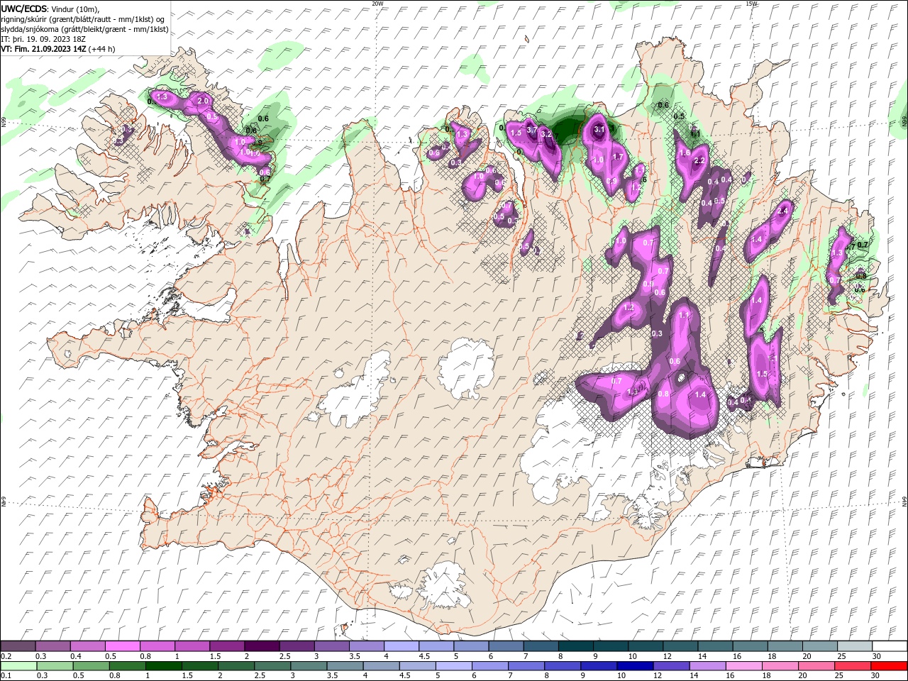This screenshot has height=681, width=908.
Task: Select the grey-green 3 rain scale swatch
Action: tap(308, 666)
